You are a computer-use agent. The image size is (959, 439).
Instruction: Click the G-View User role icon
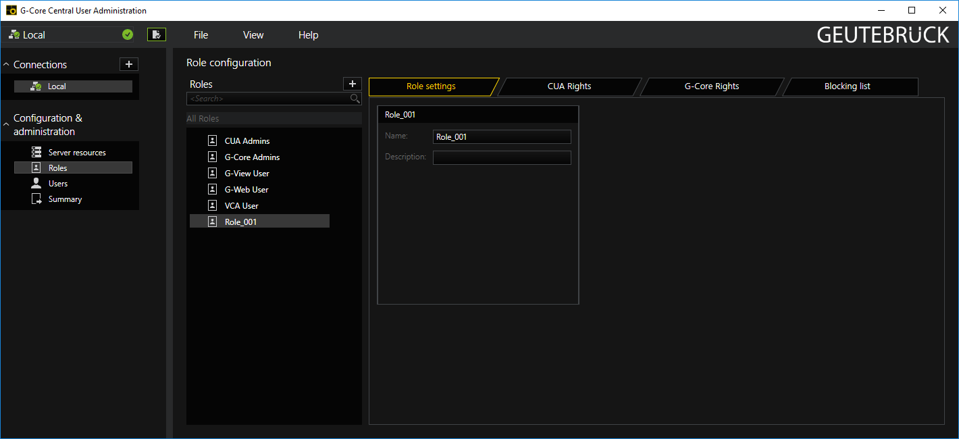[213, 174]
